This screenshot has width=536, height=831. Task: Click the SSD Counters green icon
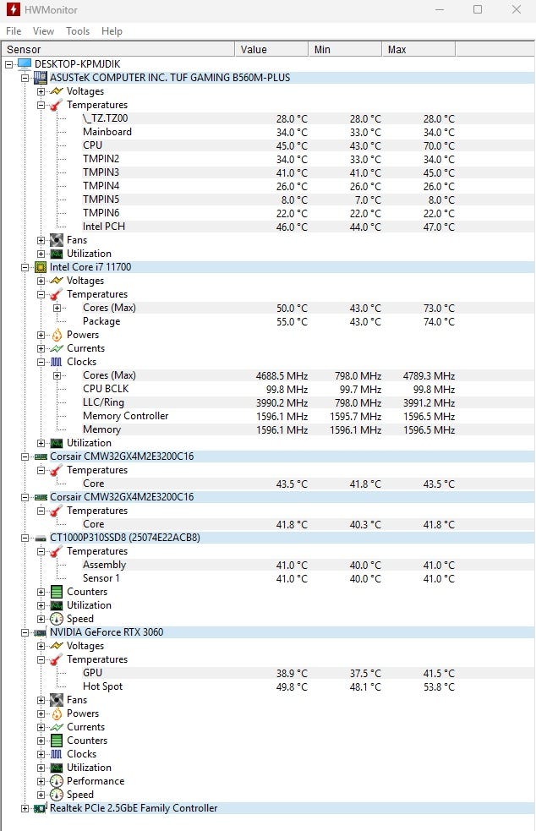click(57, 592)
